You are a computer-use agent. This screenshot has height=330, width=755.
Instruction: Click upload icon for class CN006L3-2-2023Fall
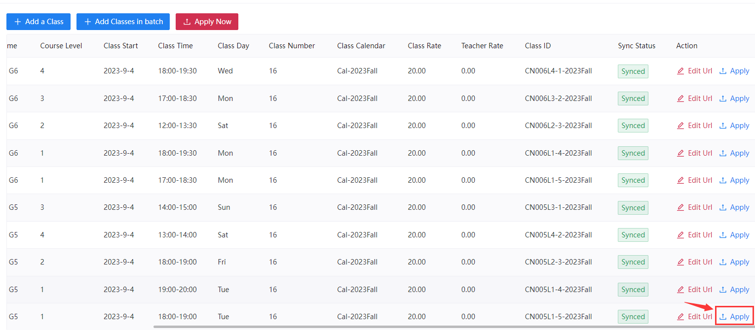(x=723, y=99)
